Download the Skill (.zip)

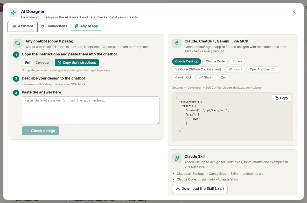click(x=200, y=189)
